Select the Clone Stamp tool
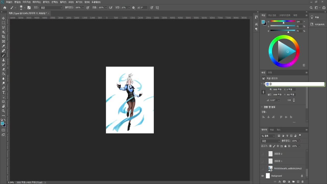 pos(3,60)
